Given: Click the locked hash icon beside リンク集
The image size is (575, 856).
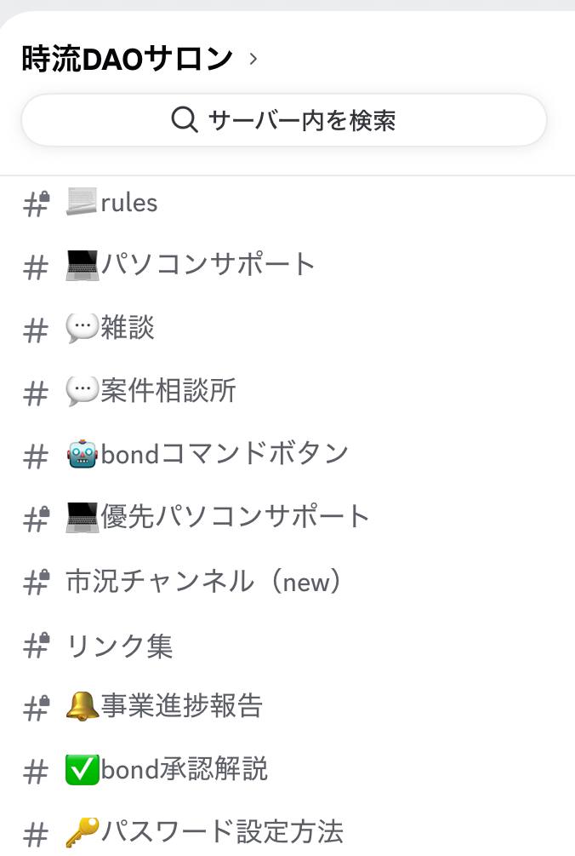Looking at the screenshot, I should pos(36,646).
